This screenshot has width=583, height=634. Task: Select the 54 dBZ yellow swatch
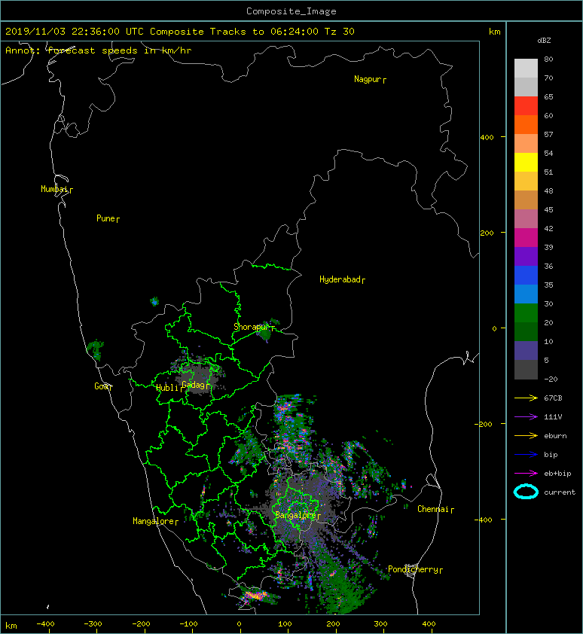pos(526,162)
